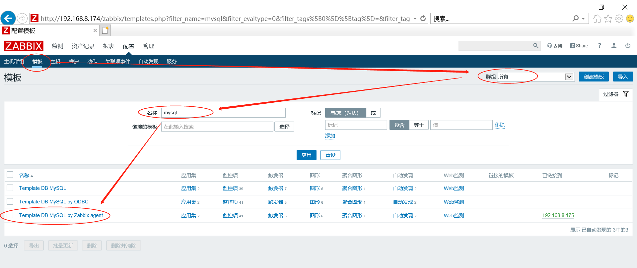Open the 报表 main menu
The height and width of the screenshot is (268, 637).
tap(109, 46)
